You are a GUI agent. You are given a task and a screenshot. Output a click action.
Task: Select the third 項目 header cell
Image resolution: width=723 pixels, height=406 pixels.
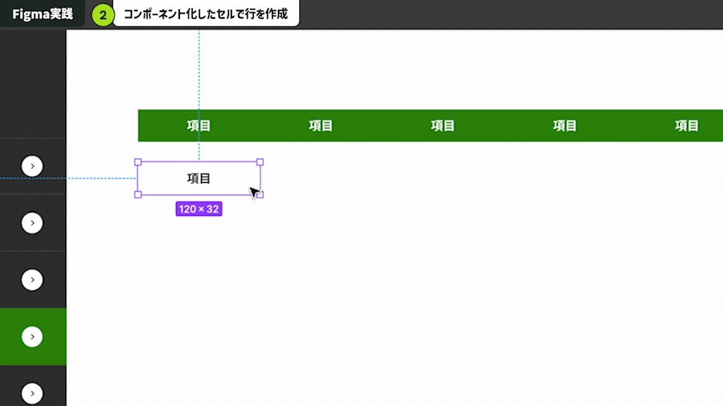[x=443, y=126]
